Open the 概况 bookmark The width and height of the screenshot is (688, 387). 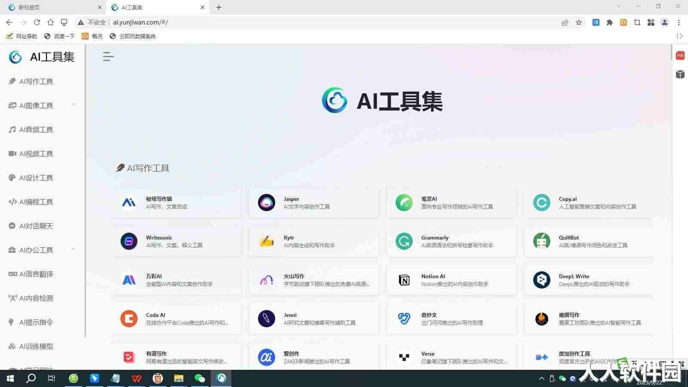pyautogui.click(x=92, y=36)
